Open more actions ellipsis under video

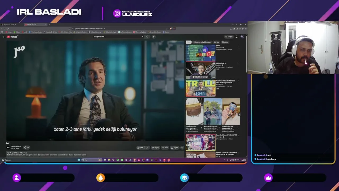click(x=182, y=148)
